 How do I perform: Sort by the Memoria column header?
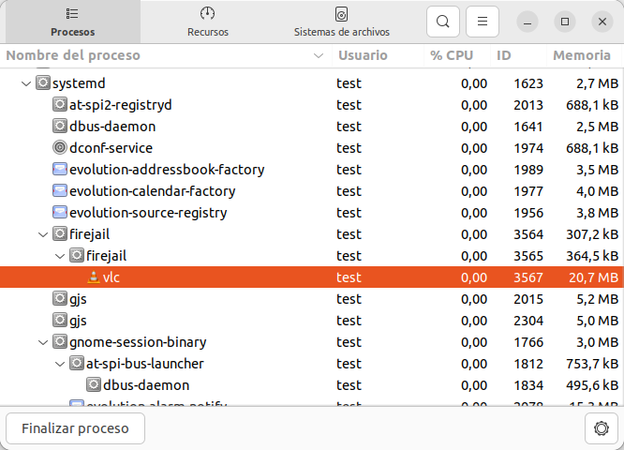point(581,55)
